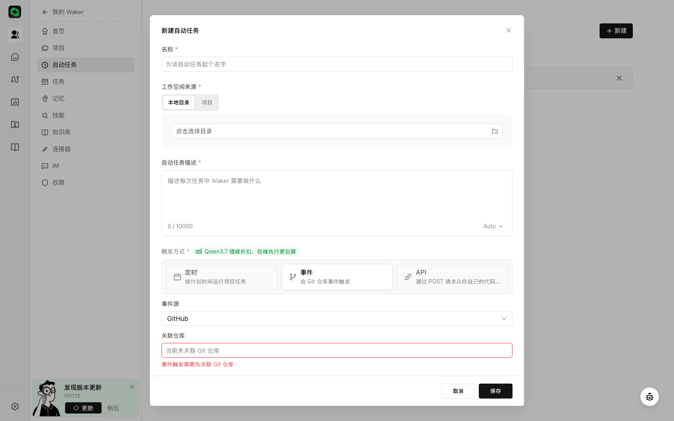
Task: Open settings gear at bottom left
Action: coord(15,406)
